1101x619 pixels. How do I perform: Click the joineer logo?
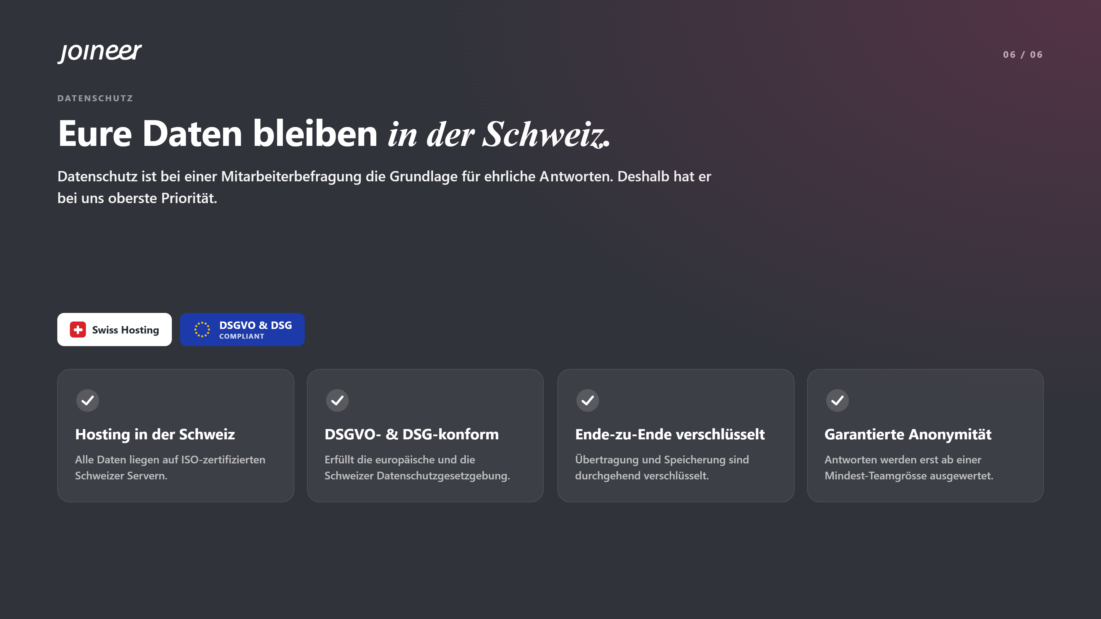click(100, 53)
